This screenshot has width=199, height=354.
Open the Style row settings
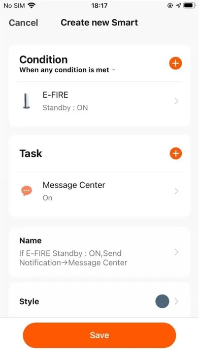click(99, 301)
